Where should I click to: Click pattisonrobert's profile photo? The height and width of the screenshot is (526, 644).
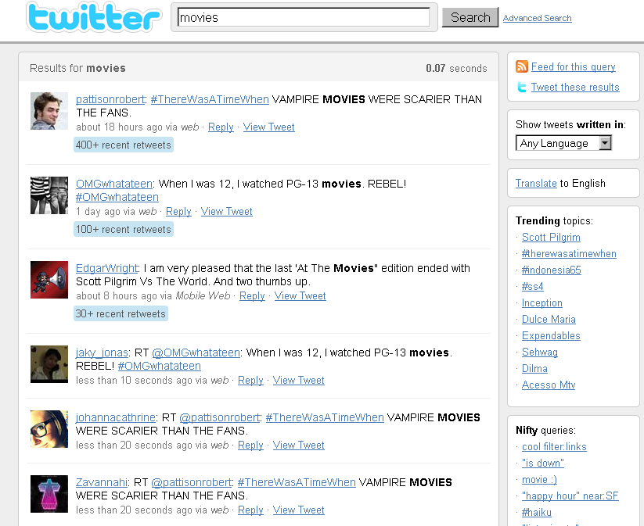(x=49, y=111)
